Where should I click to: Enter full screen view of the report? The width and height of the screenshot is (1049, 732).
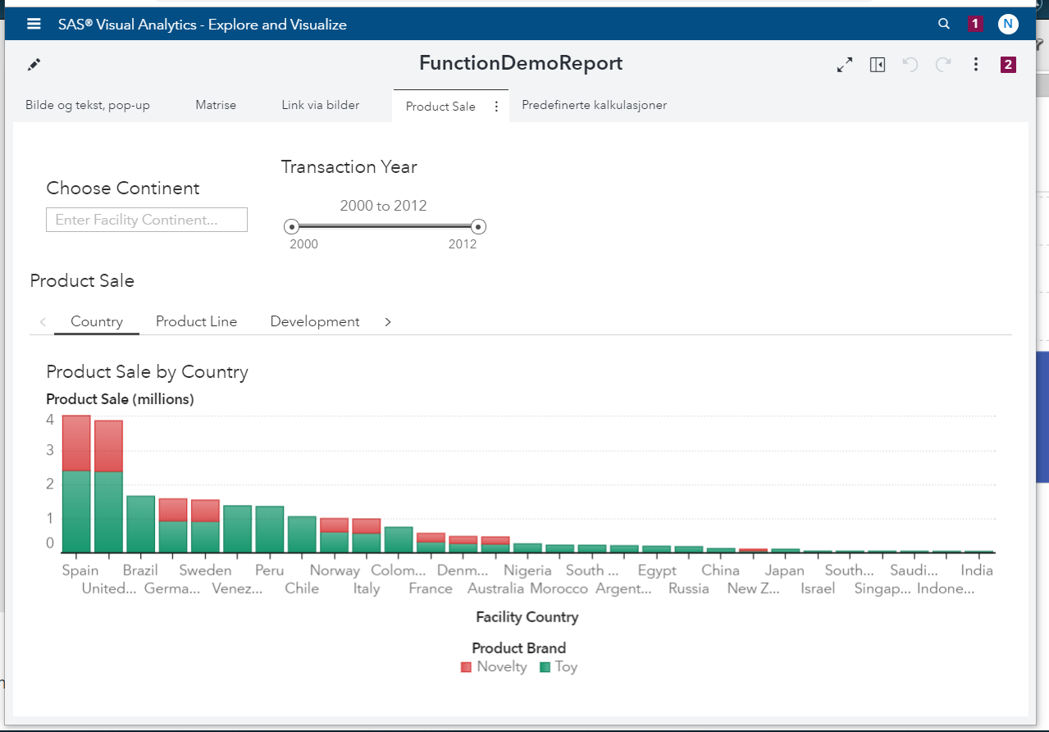[x=844, y=64]
